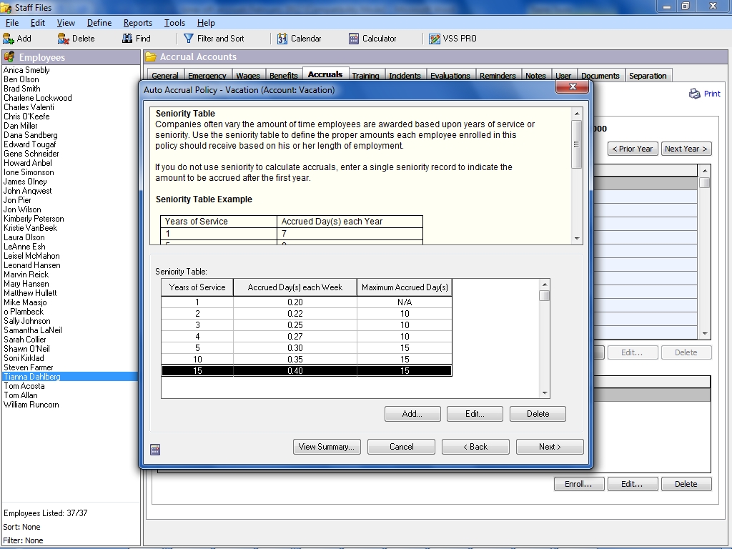Click the Prior Year button

tap(632, 149)
